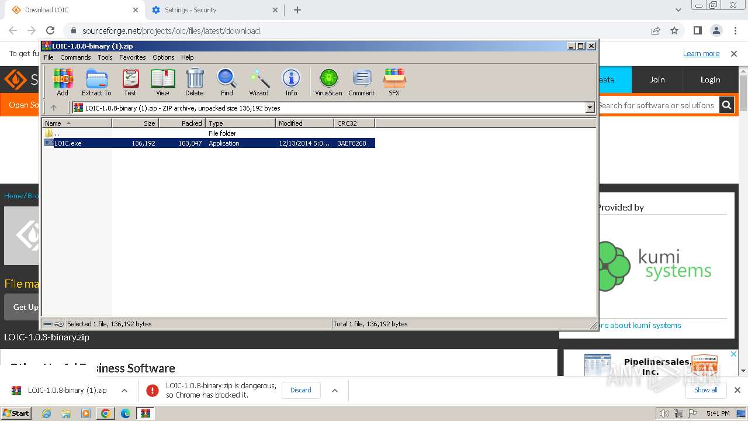
Task: Switch to Settings - Security tab
Action: click(215, 10)
